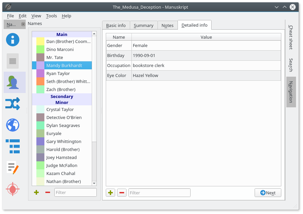Remove the selected character with red minus
This screenshot has width=303, height=214.
48,192
